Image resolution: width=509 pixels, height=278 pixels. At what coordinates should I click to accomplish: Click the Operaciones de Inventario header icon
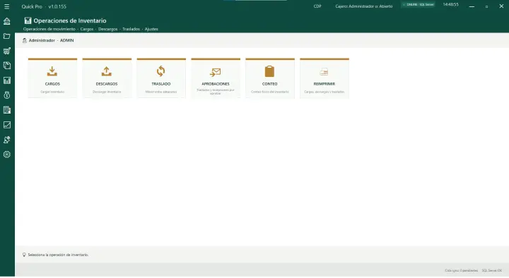point(28,20)
